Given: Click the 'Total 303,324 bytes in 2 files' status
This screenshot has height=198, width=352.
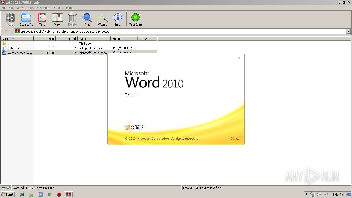Looking at the screenshot, I should (202, 188).
